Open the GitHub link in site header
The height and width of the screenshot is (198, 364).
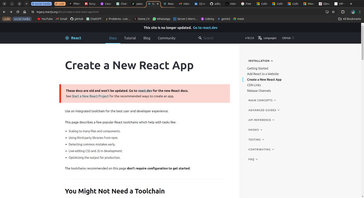(288, 38)
